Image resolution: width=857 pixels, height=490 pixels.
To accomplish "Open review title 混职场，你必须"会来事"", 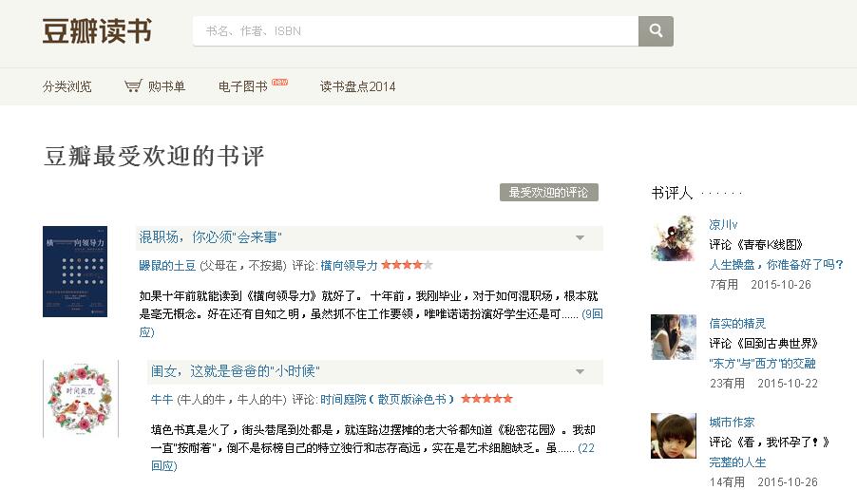I will click(x=210, y=237).
